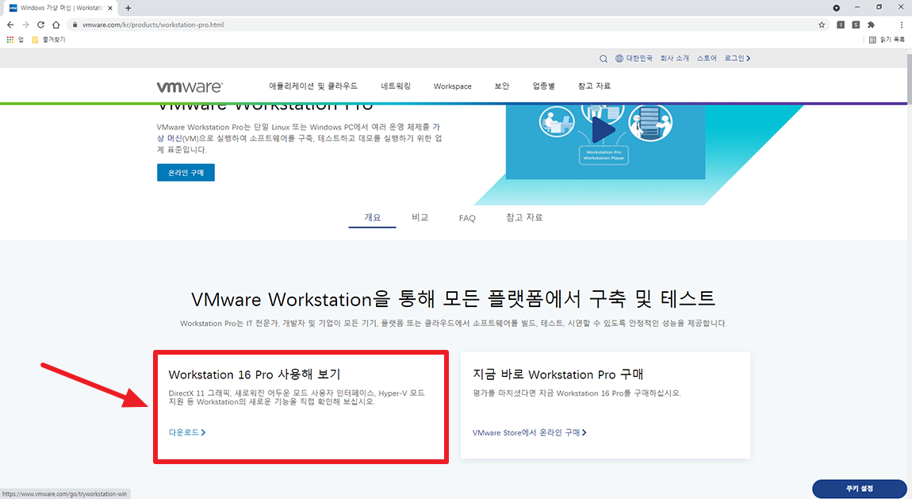
Task: Open 애플리케이션 및 클라우드 menu
Action: pyautogui.click(x=313, y=86)
